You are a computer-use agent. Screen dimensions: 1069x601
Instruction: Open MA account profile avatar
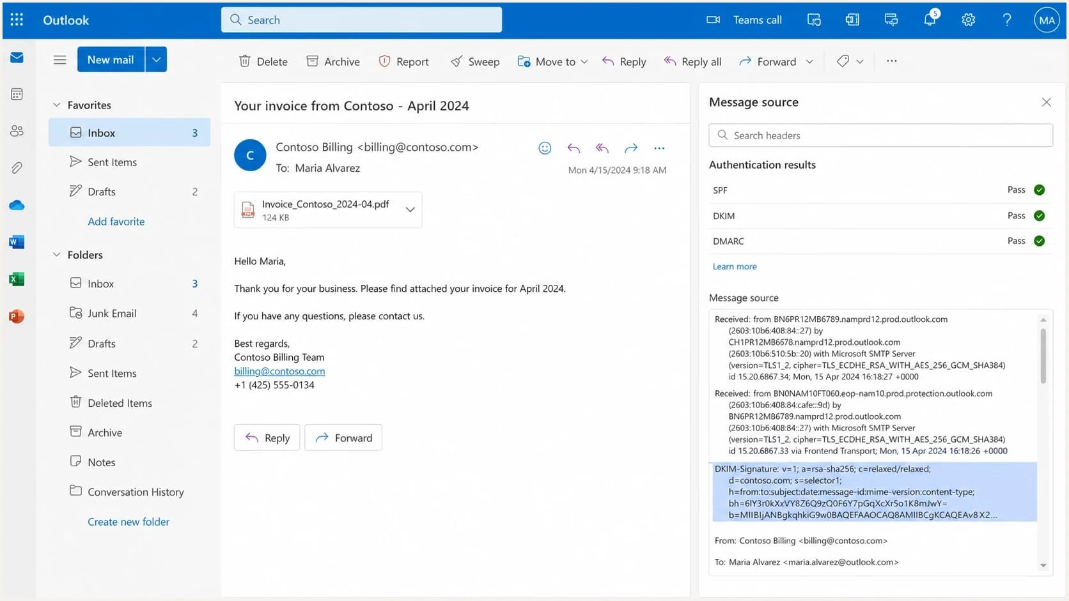click(x=1047, y=20)
